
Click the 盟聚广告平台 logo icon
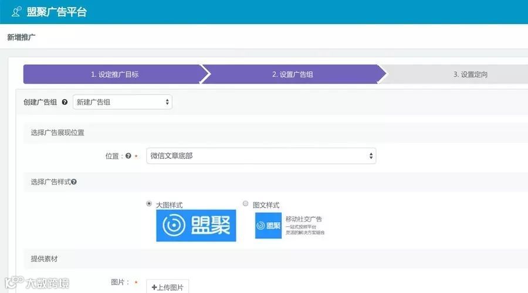16,12
